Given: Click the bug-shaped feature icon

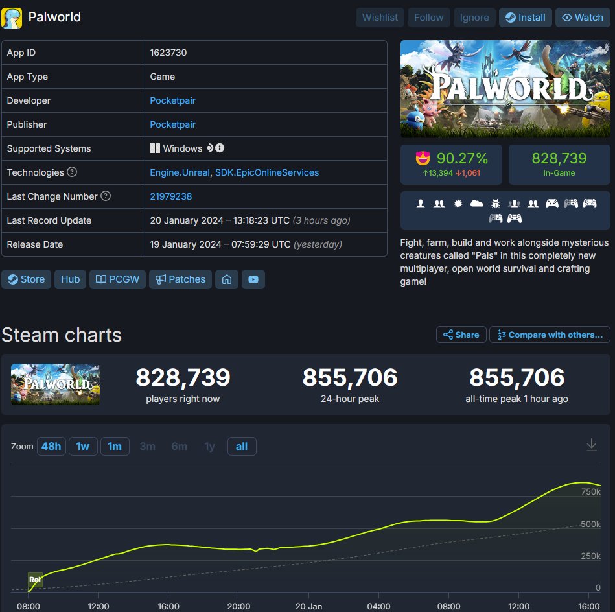Looking at the screenshot, I should coord(495,204).
